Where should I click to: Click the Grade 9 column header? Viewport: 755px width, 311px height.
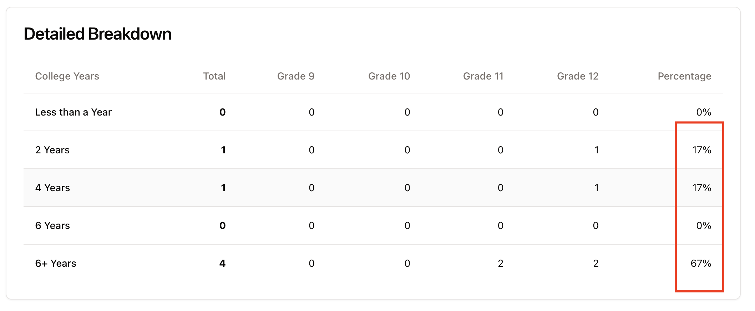(x=295, y=76)
